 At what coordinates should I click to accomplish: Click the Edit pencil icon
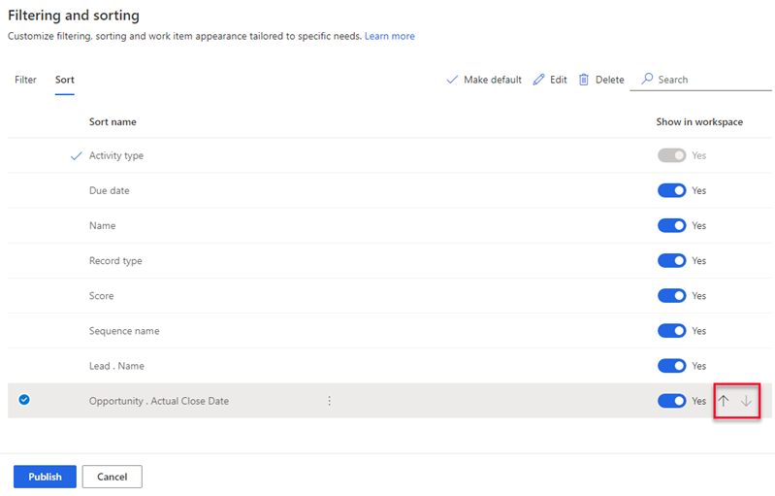click(538, 80)
